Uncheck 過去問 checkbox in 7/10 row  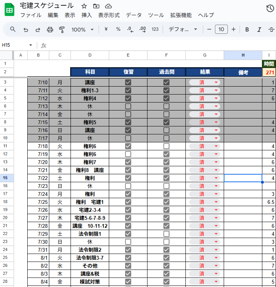(x=166, y=82)
